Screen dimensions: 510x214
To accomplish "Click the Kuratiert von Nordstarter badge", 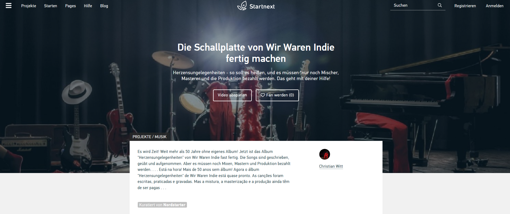I will (162, 205).
